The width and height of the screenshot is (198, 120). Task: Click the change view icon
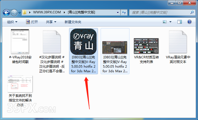(165, 22)
